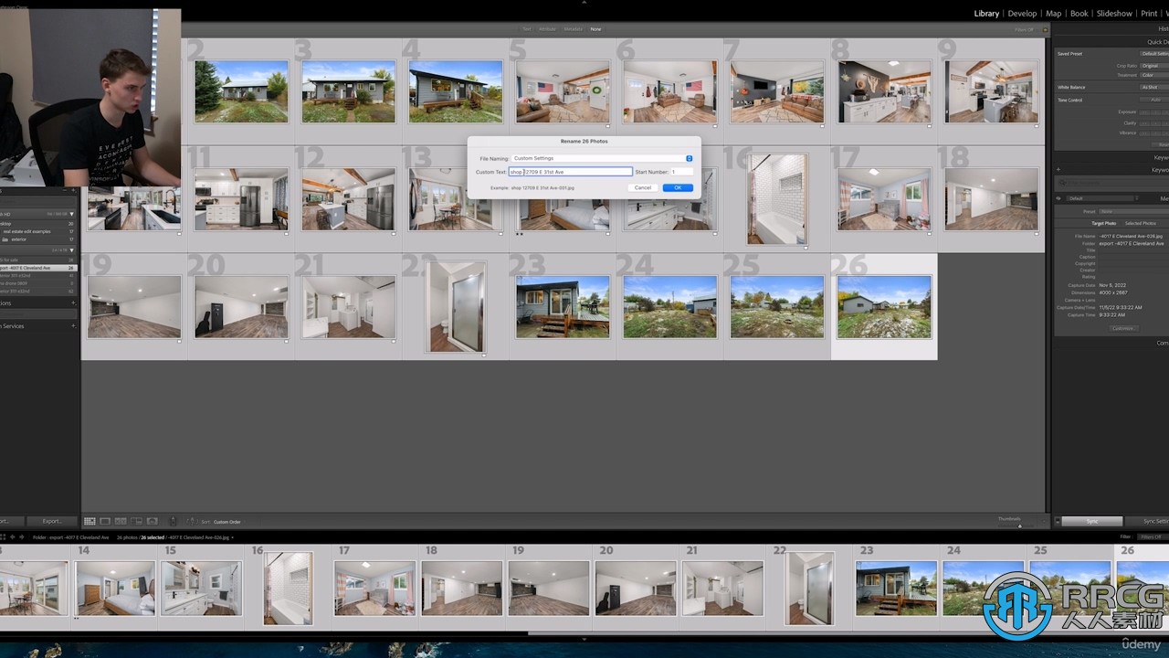Image resolution: width=1169 pixels, height=658 pixels.
Task: Click OK in rename dialog
Action: 678,187
